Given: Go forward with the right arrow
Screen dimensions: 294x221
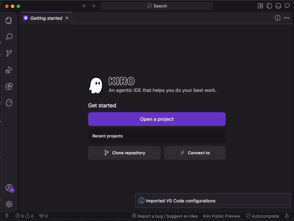Looking at the screenshot, I should [x=93, y=6].
